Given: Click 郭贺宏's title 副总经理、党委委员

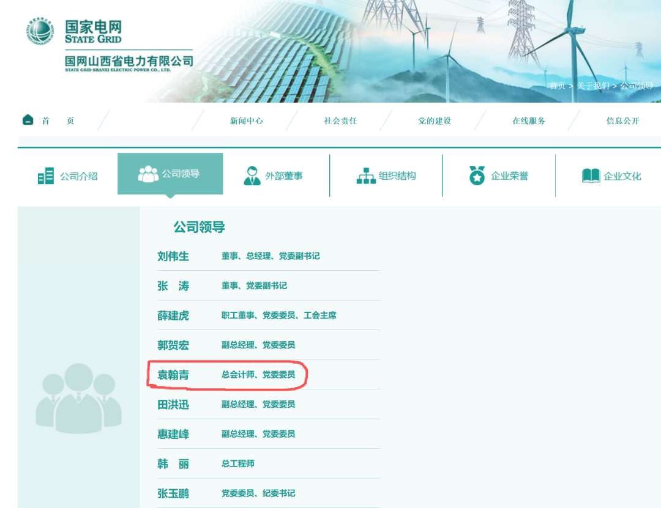Looking at the screenshot, I should pyautogui.click(x=258, y=345).
